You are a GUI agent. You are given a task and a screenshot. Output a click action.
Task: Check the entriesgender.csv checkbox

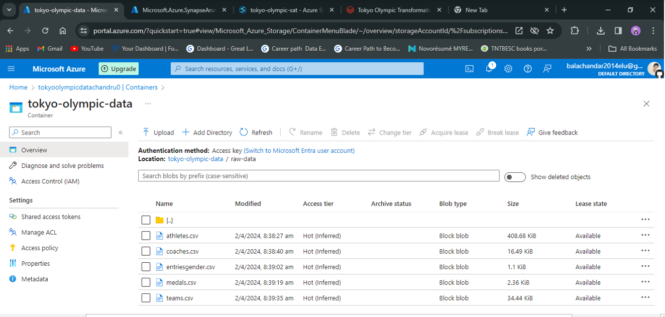coord(146,267)
